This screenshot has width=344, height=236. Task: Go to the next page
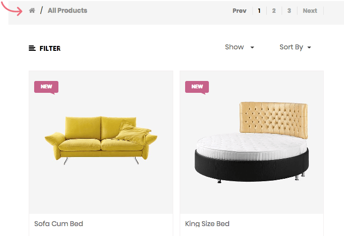[x=310, y=11]
